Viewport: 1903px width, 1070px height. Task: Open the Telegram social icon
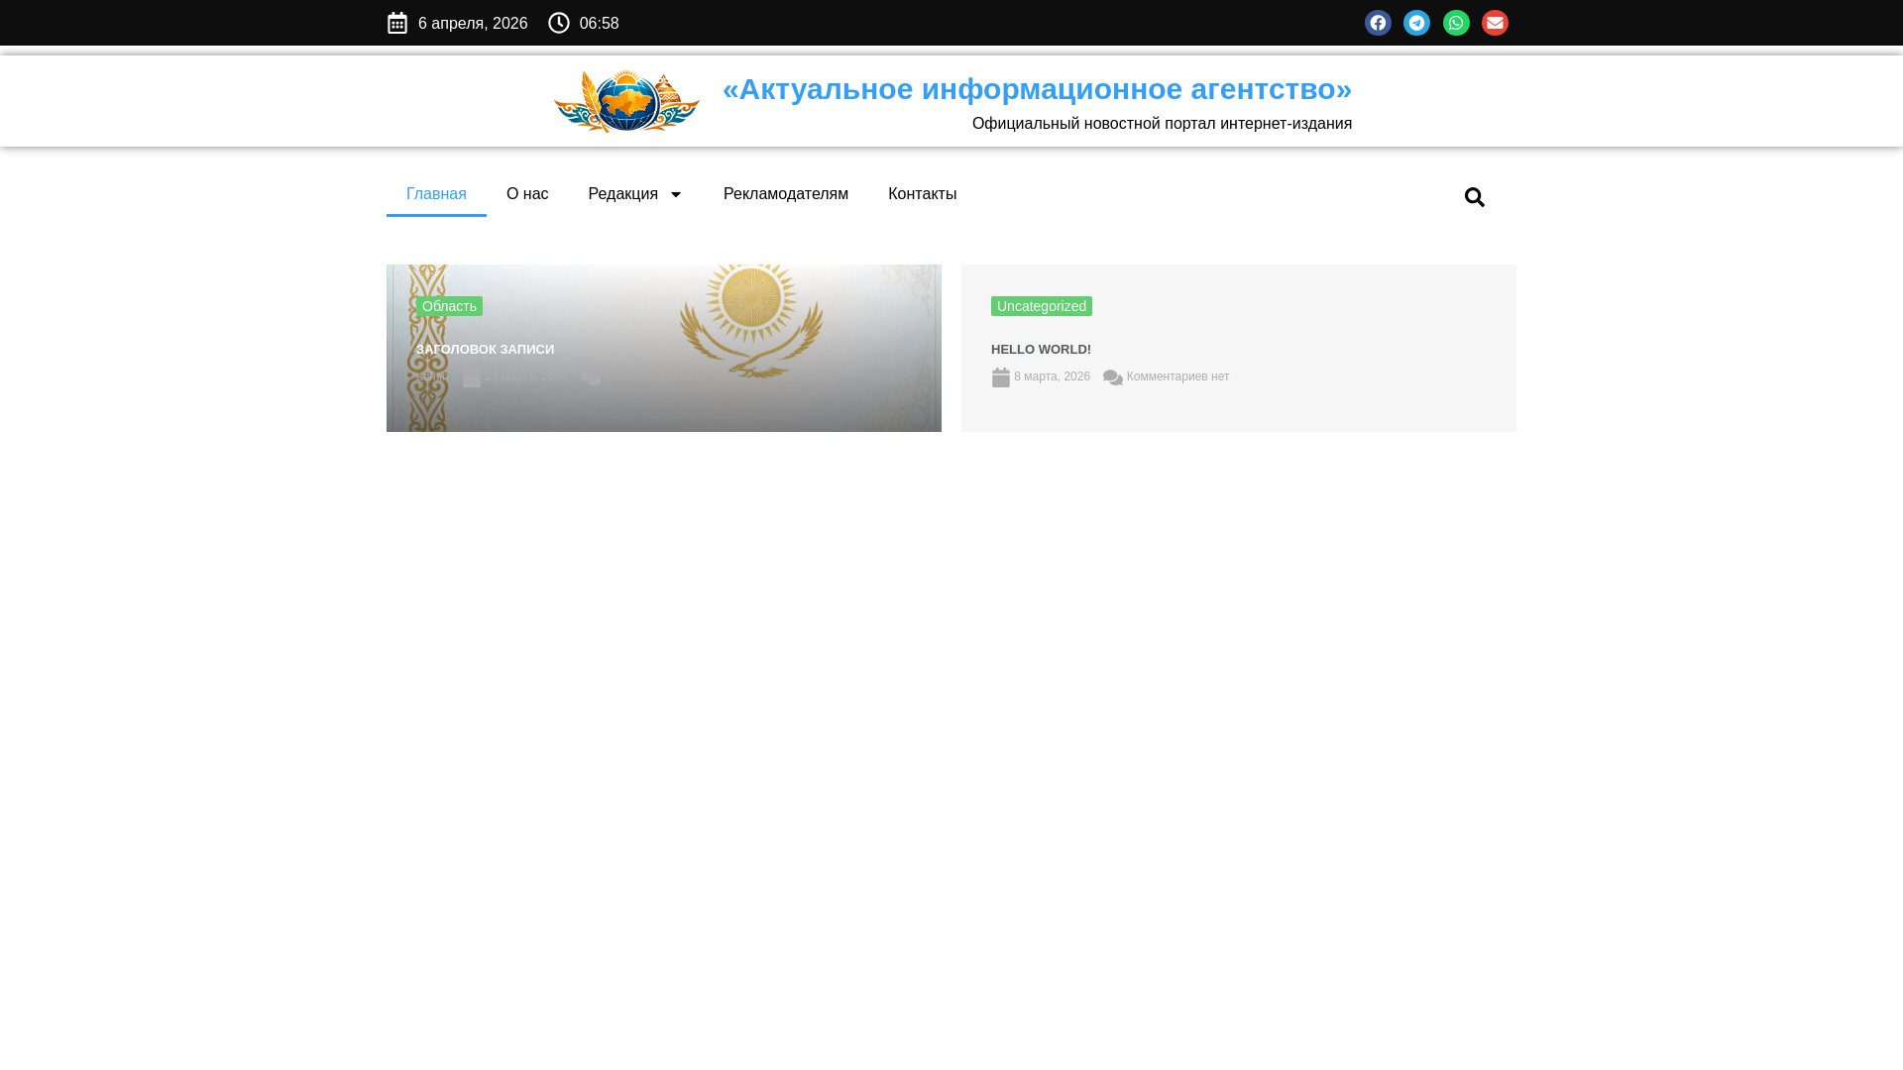pyautogui.click(x=1416, y=23)
